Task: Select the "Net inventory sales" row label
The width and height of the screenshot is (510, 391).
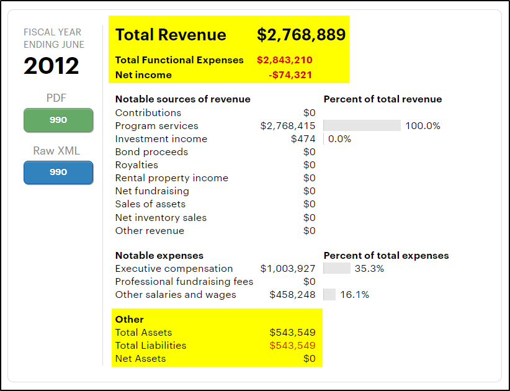Action: point(161,218)
